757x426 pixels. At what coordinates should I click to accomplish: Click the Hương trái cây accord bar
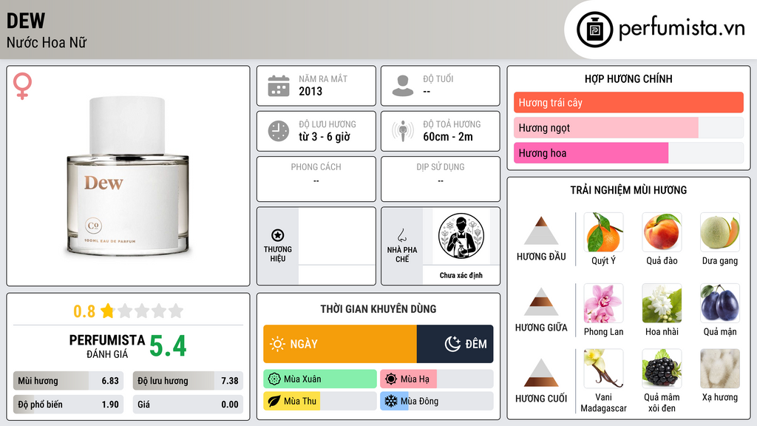click(x=628, y=102)
